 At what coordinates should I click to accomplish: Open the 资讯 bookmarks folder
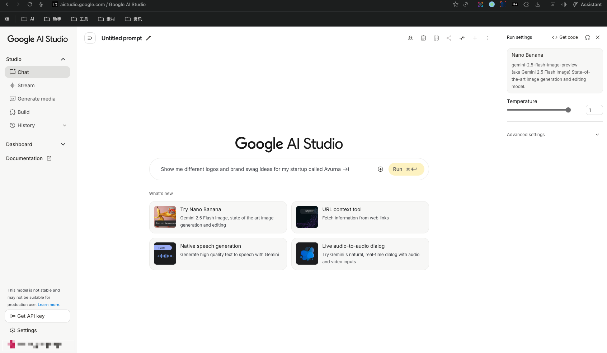(x=133, y=19)
